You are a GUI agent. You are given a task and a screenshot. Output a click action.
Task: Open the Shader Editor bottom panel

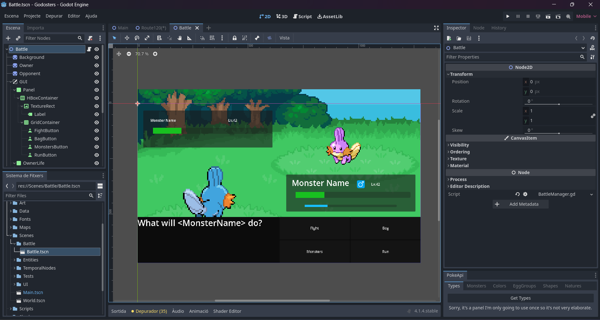[x=227, y=311]
